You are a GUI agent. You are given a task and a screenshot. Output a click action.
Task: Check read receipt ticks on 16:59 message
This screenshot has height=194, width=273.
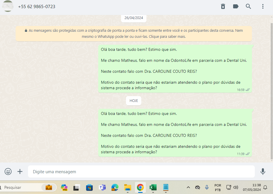coord(248,90)
